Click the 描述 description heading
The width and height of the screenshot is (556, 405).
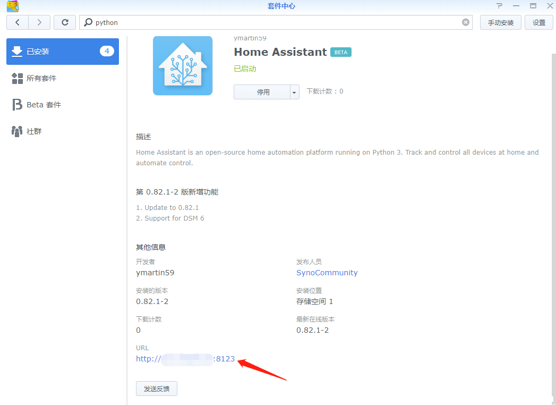(143, 137)
